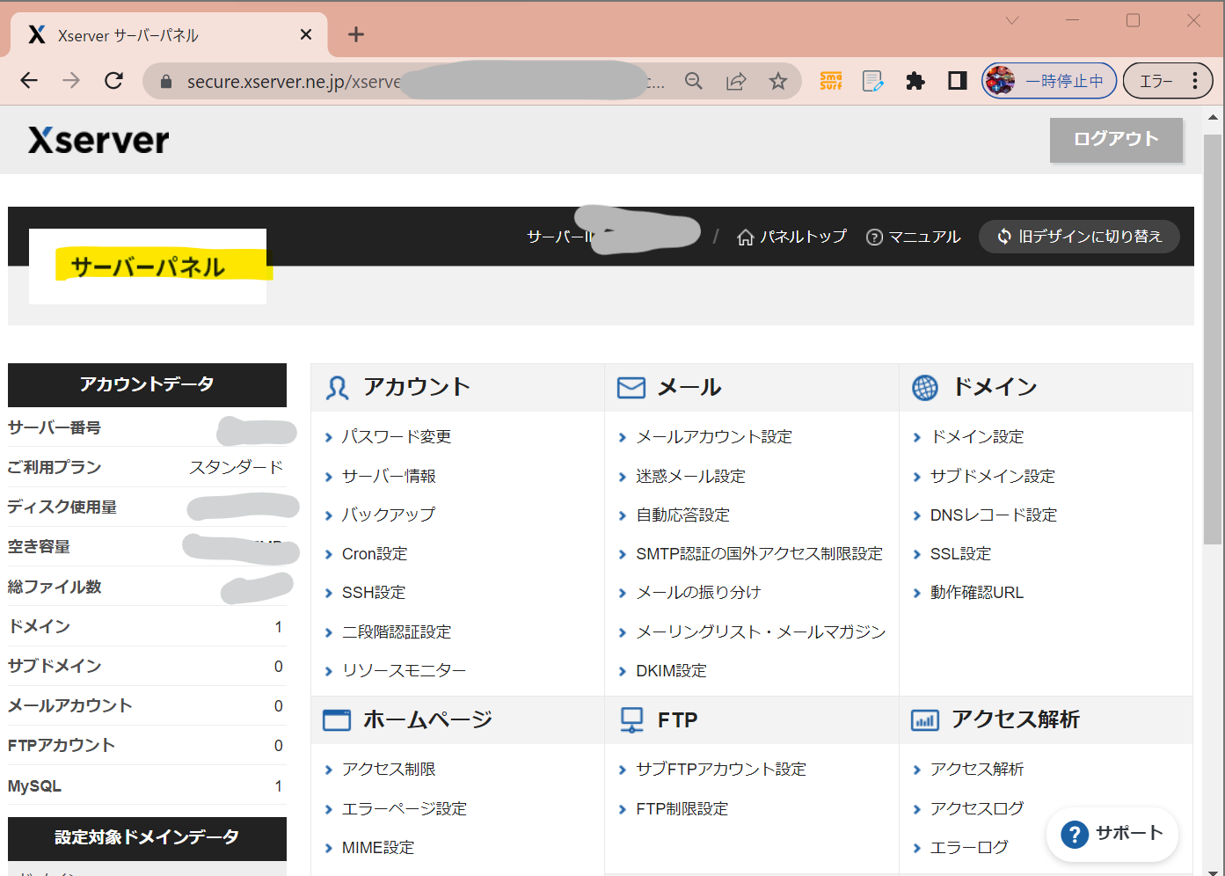Viewport: 1225px width, 876px height.
Task: Click the アカウントデータ header
Action: point(147,385)
